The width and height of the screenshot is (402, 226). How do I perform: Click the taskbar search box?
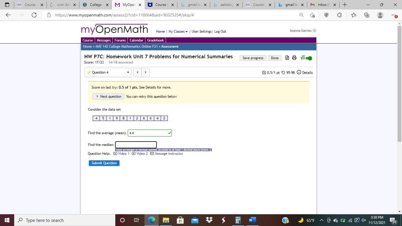[65, 220]
